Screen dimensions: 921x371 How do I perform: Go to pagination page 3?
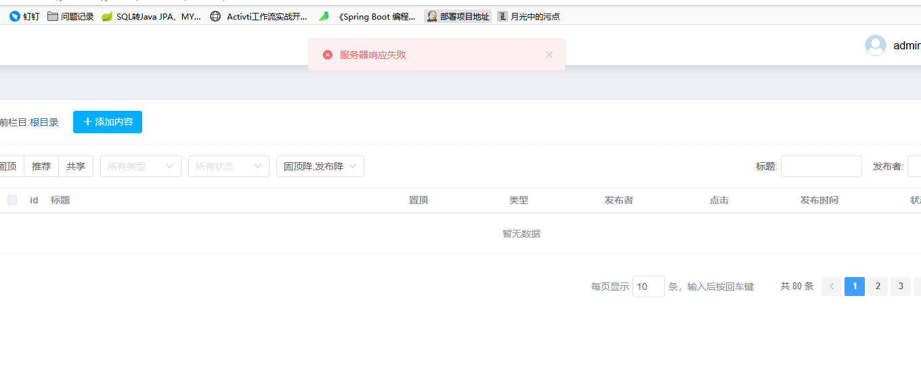pyautogui.click(x=901, y=287)
